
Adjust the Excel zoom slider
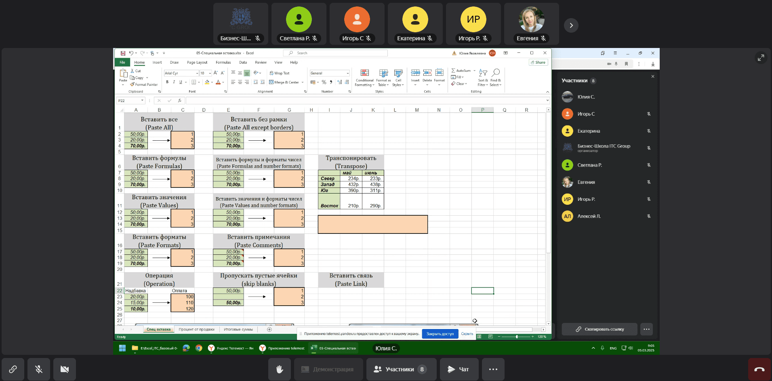[x=517, y=336]
